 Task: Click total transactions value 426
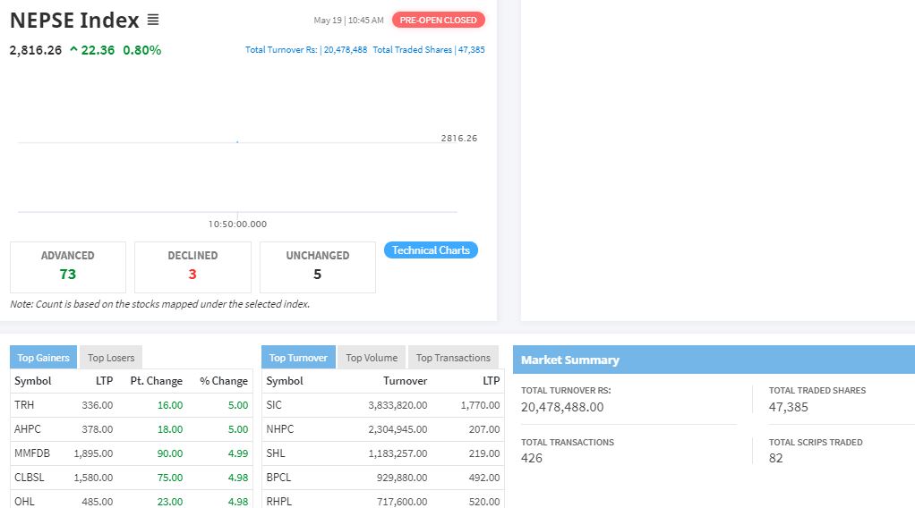(x=532, y=458)
